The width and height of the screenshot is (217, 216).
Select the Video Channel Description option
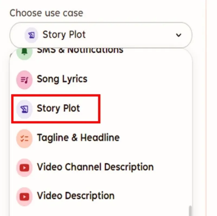(101, 168)
